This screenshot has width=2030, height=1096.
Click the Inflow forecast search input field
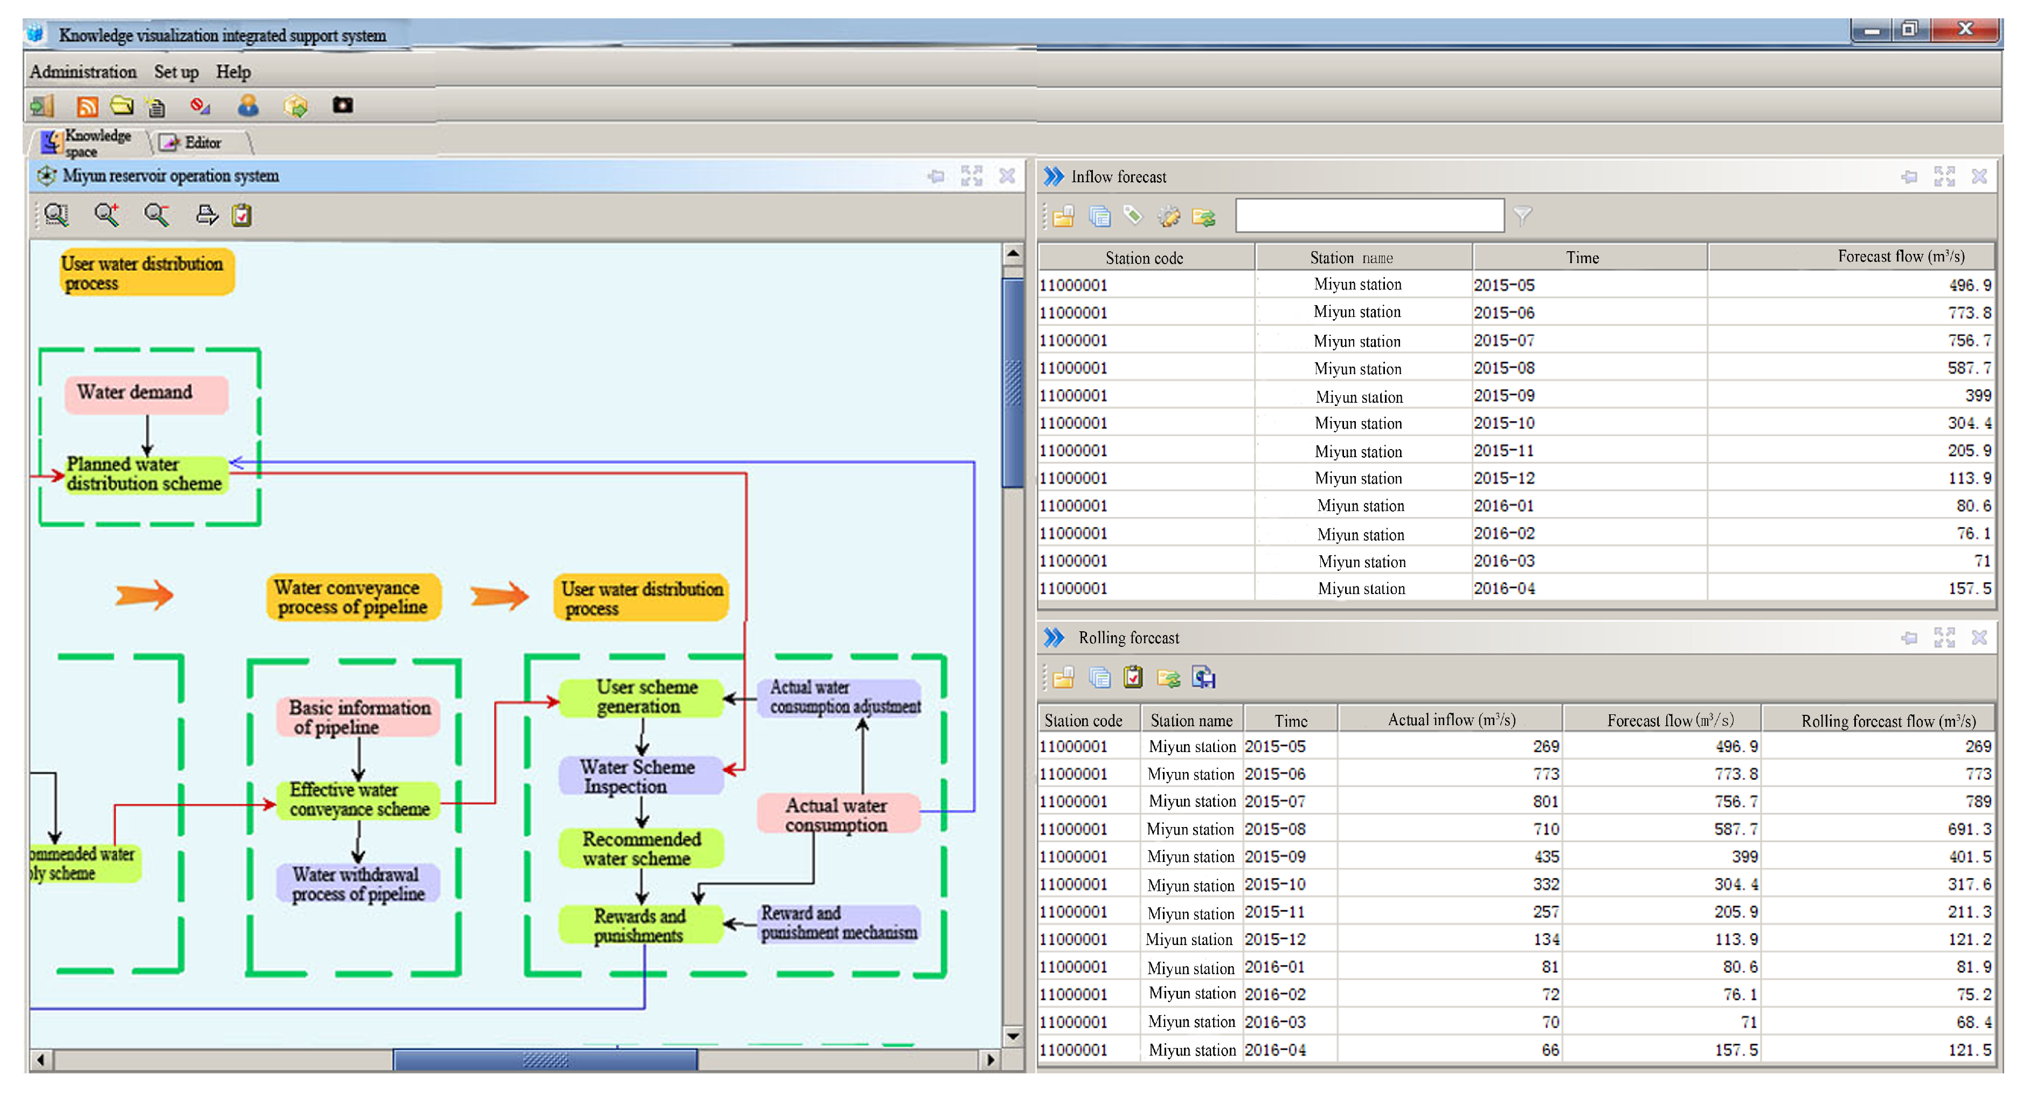point(1369,215)
